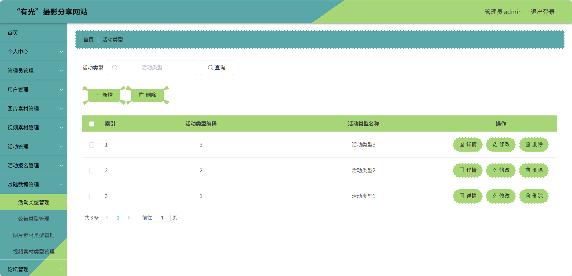The width and height of the screenshot is (572, 276).
Task: Open 详情 for 活动类型3 row
Action: [468, 144]
